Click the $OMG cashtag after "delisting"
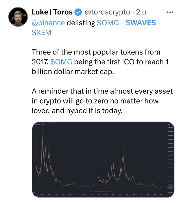This screenshot has width=183, height=203. point(108,23)
